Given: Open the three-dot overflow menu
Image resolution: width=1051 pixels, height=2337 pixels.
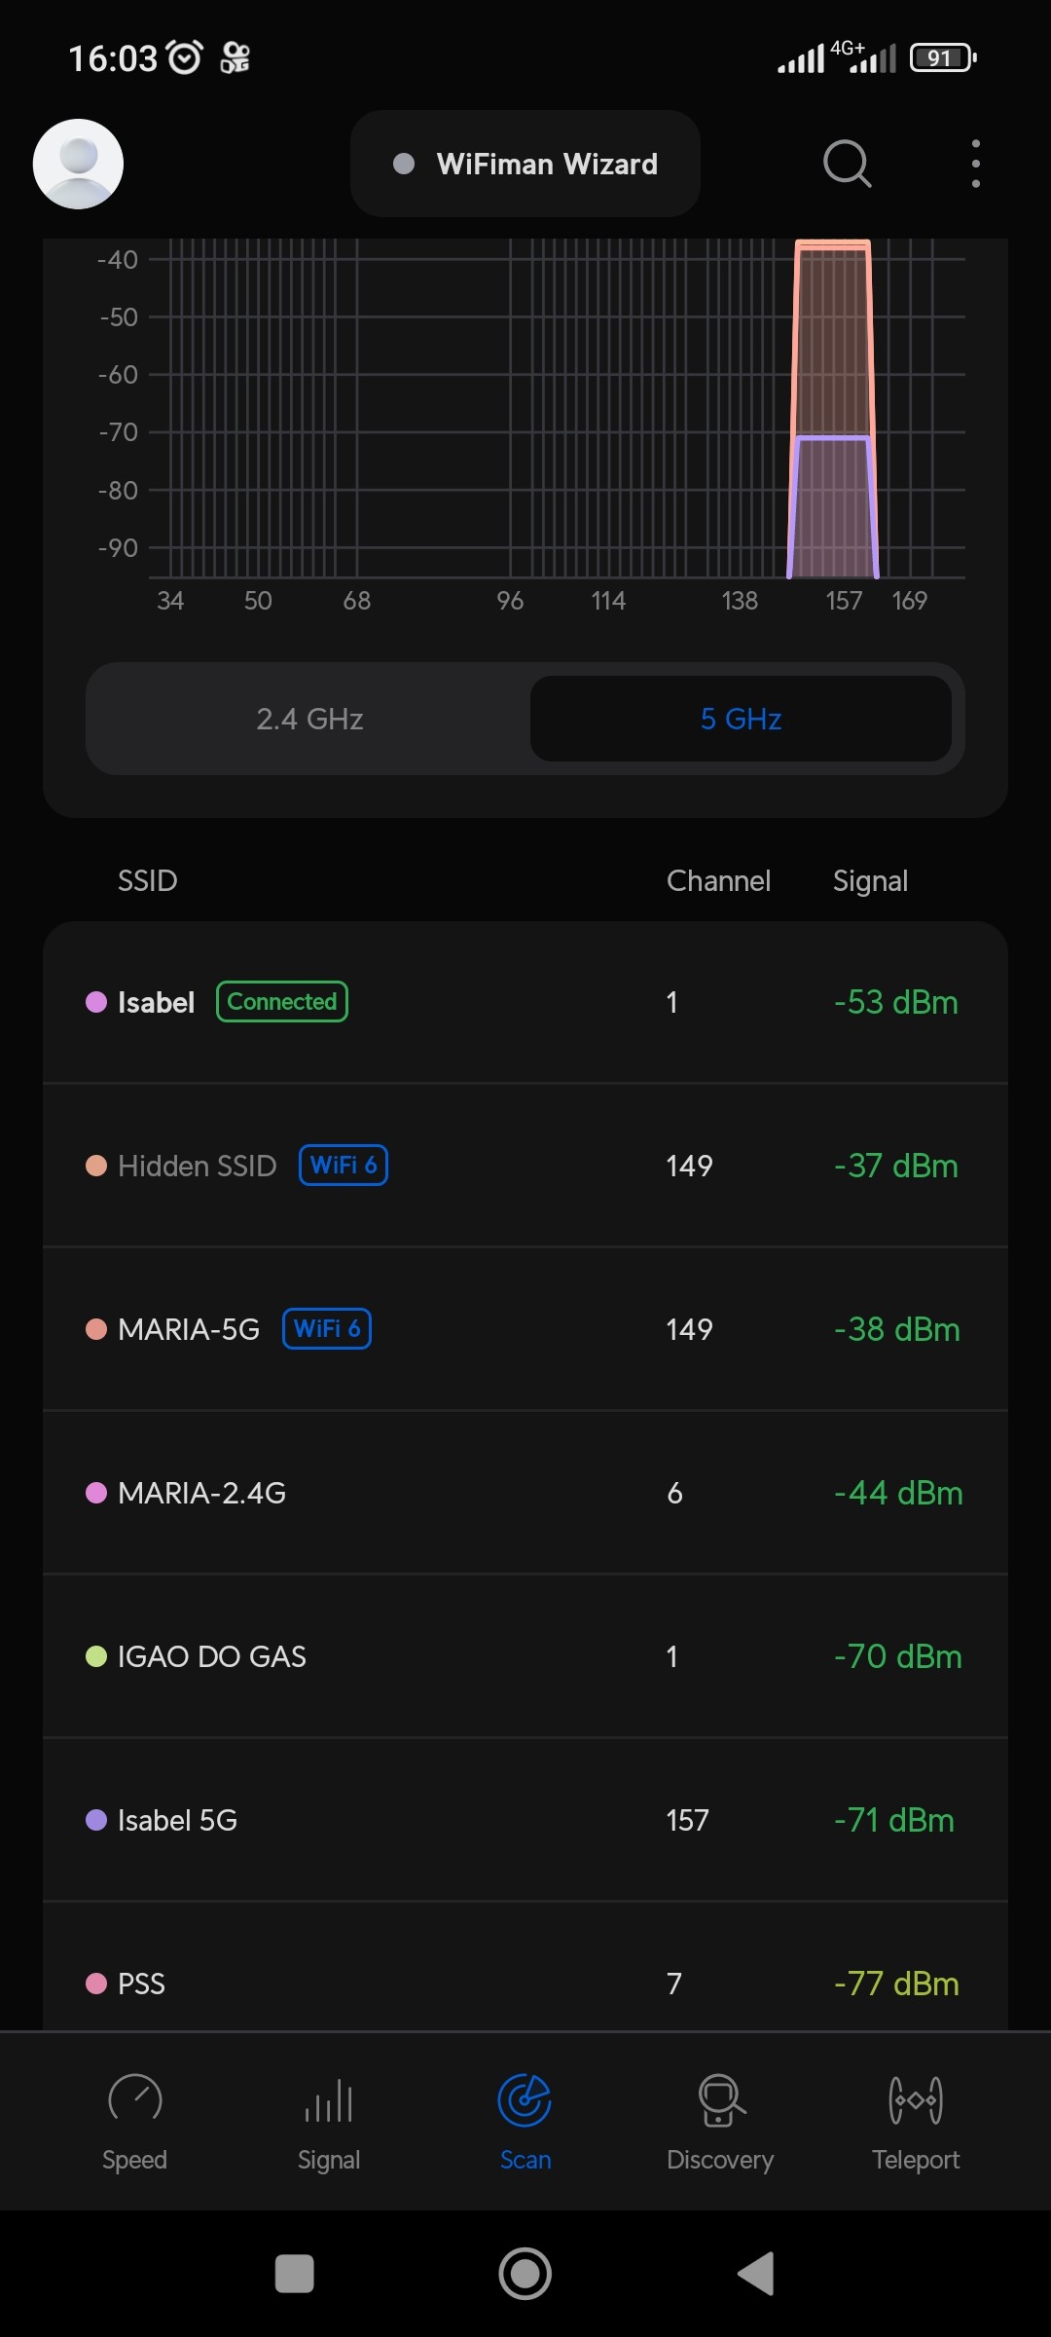Looking at the screenshot, I should (x=975, y=164).
